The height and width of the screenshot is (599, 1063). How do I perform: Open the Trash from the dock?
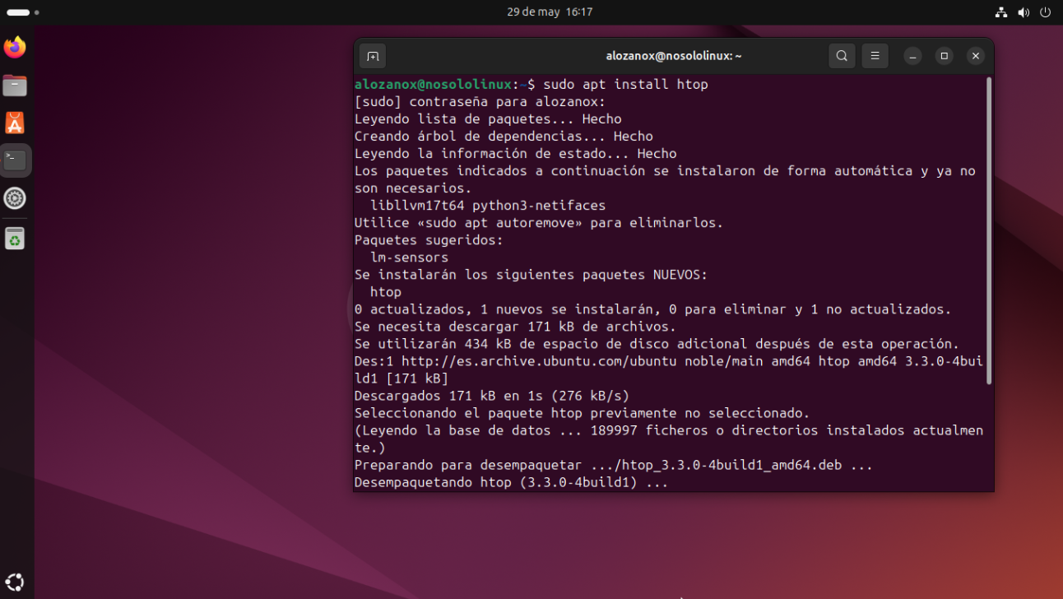tap(15, 239)
